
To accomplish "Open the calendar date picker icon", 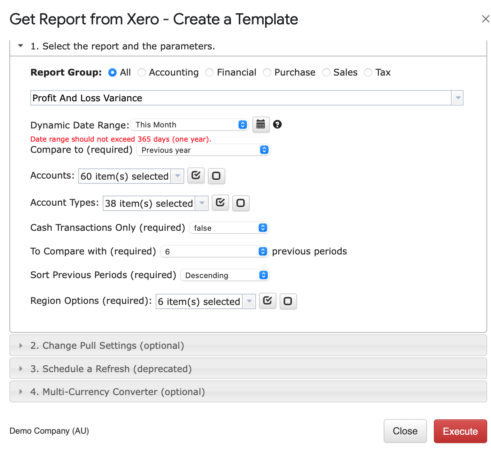I will [261, 125].
